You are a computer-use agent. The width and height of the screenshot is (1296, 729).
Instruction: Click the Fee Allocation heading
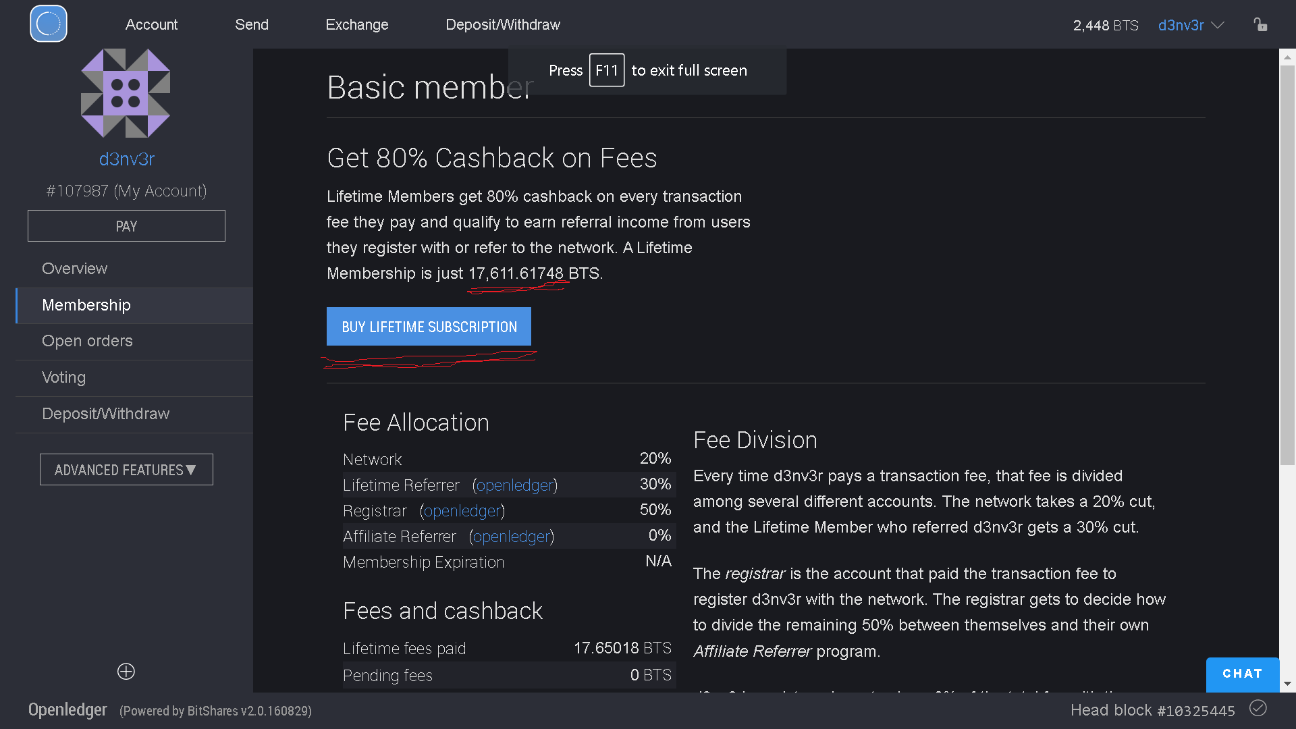416,423
